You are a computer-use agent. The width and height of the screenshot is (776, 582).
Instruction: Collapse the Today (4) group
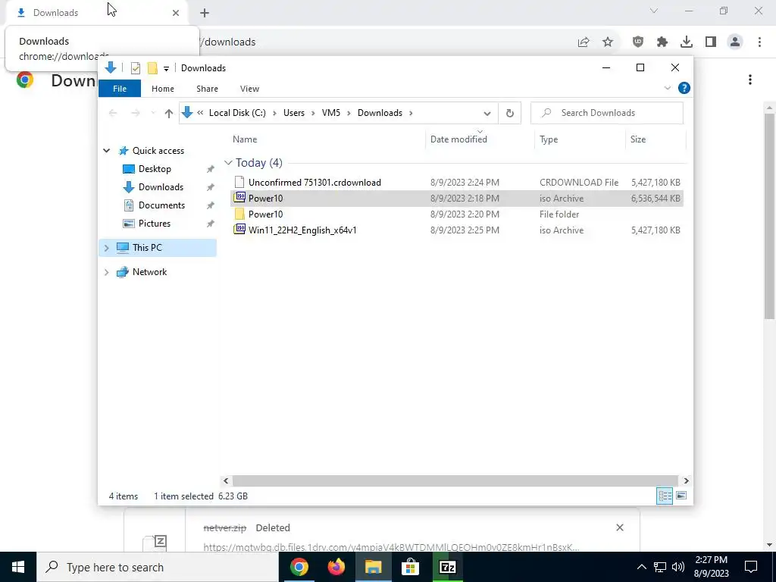point(228,163)
